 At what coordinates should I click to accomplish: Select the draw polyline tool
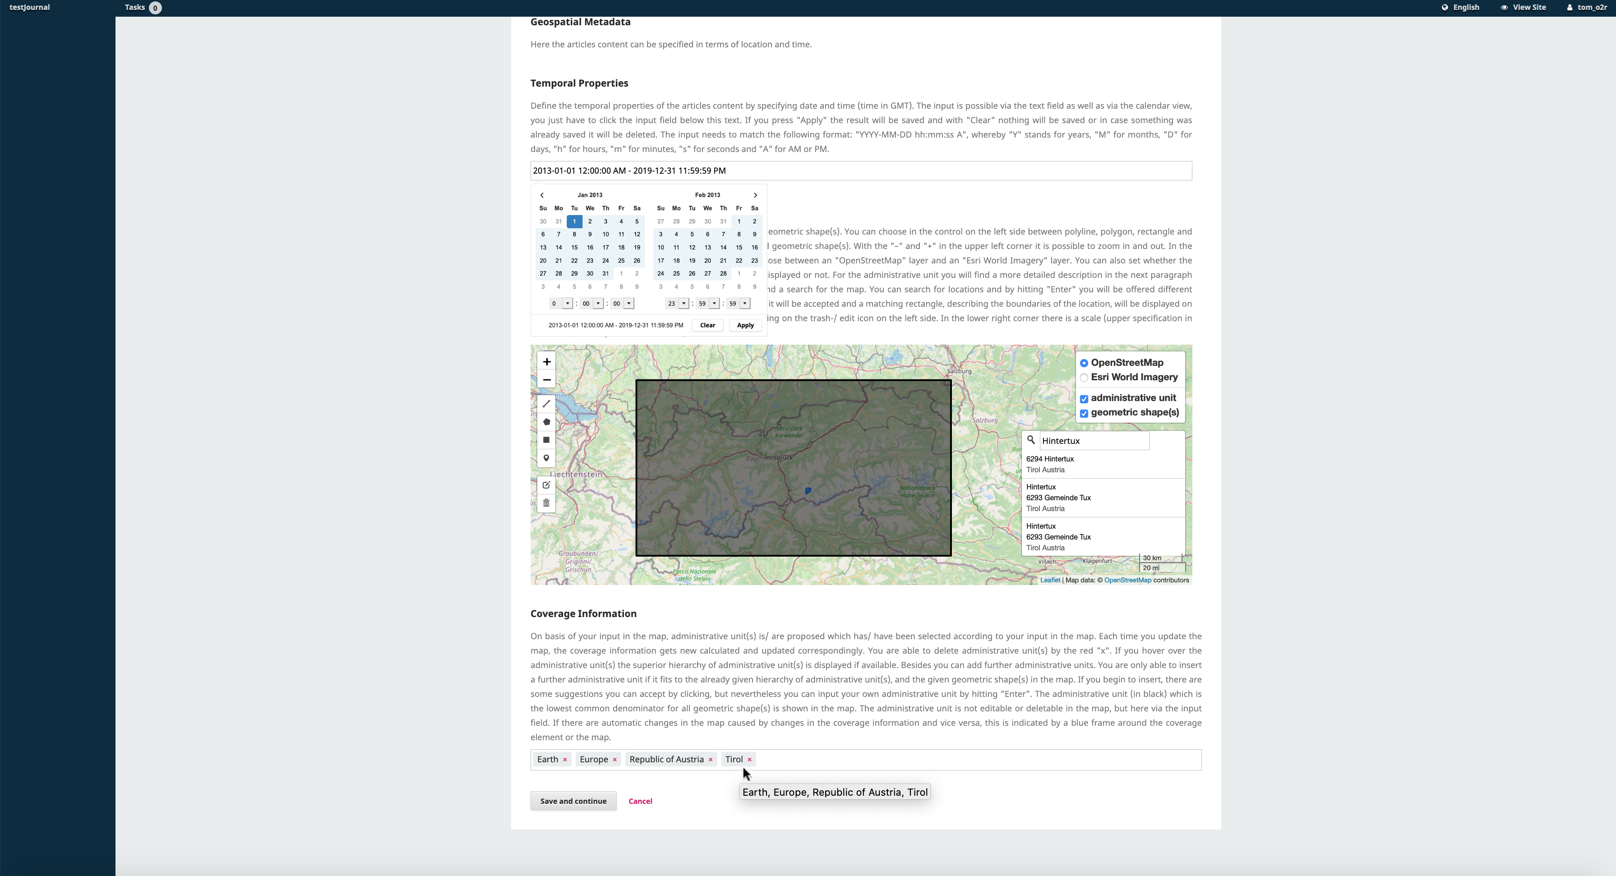[x=546, y=404]
